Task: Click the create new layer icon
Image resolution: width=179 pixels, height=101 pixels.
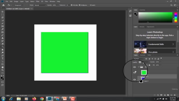Action: [x=171, y=95]
